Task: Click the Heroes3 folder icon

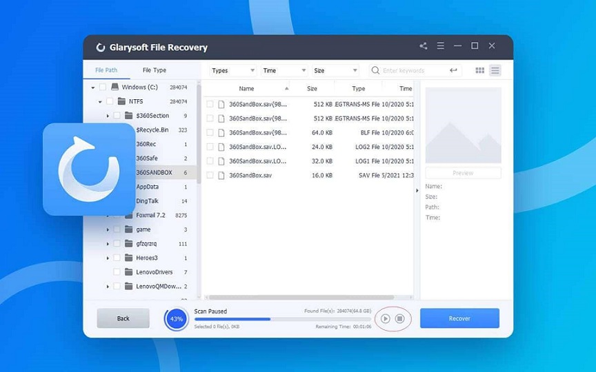Action: coord(129,258)
